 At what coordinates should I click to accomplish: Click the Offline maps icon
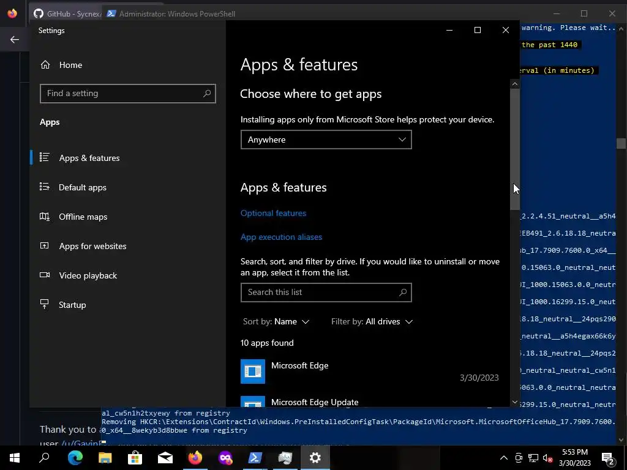click(44, 216)
